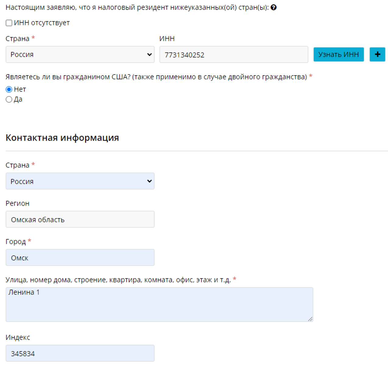Viewport: 388px width, 365px height.
Task: Click the Город field containing Омск
Action: click(x=80, y=257)
